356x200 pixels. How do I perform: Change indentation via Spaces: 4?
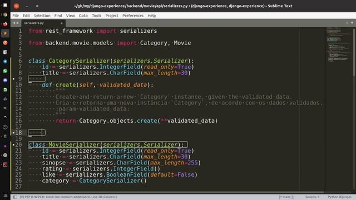coord(312,197)
